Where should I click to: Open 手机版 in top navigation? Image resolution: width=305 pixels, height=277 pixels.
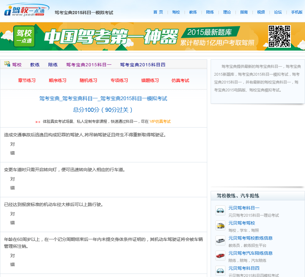(297, 12)
